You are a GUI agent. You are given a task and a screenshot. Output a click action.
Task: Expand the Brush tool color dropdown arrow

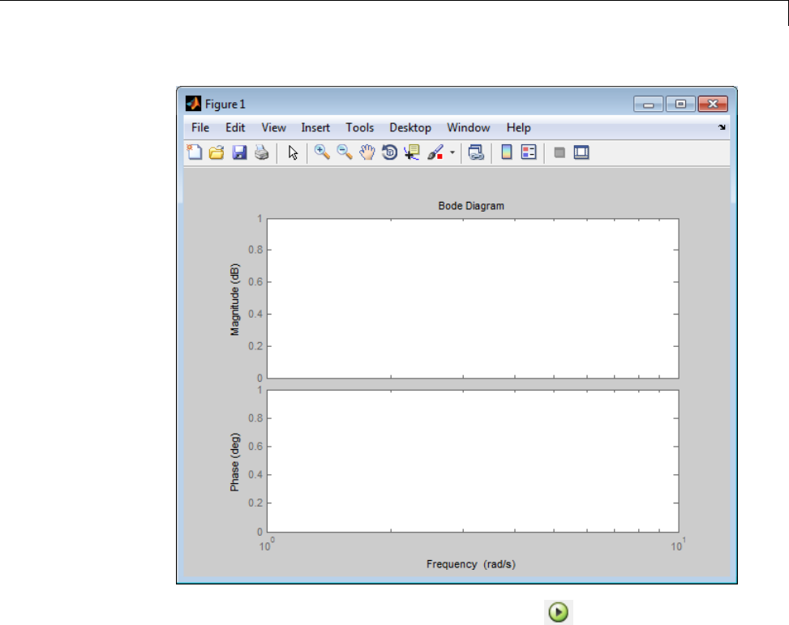(452, 152)
